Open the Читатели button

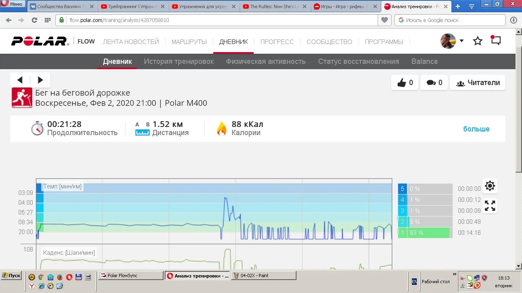coord(478,83)
